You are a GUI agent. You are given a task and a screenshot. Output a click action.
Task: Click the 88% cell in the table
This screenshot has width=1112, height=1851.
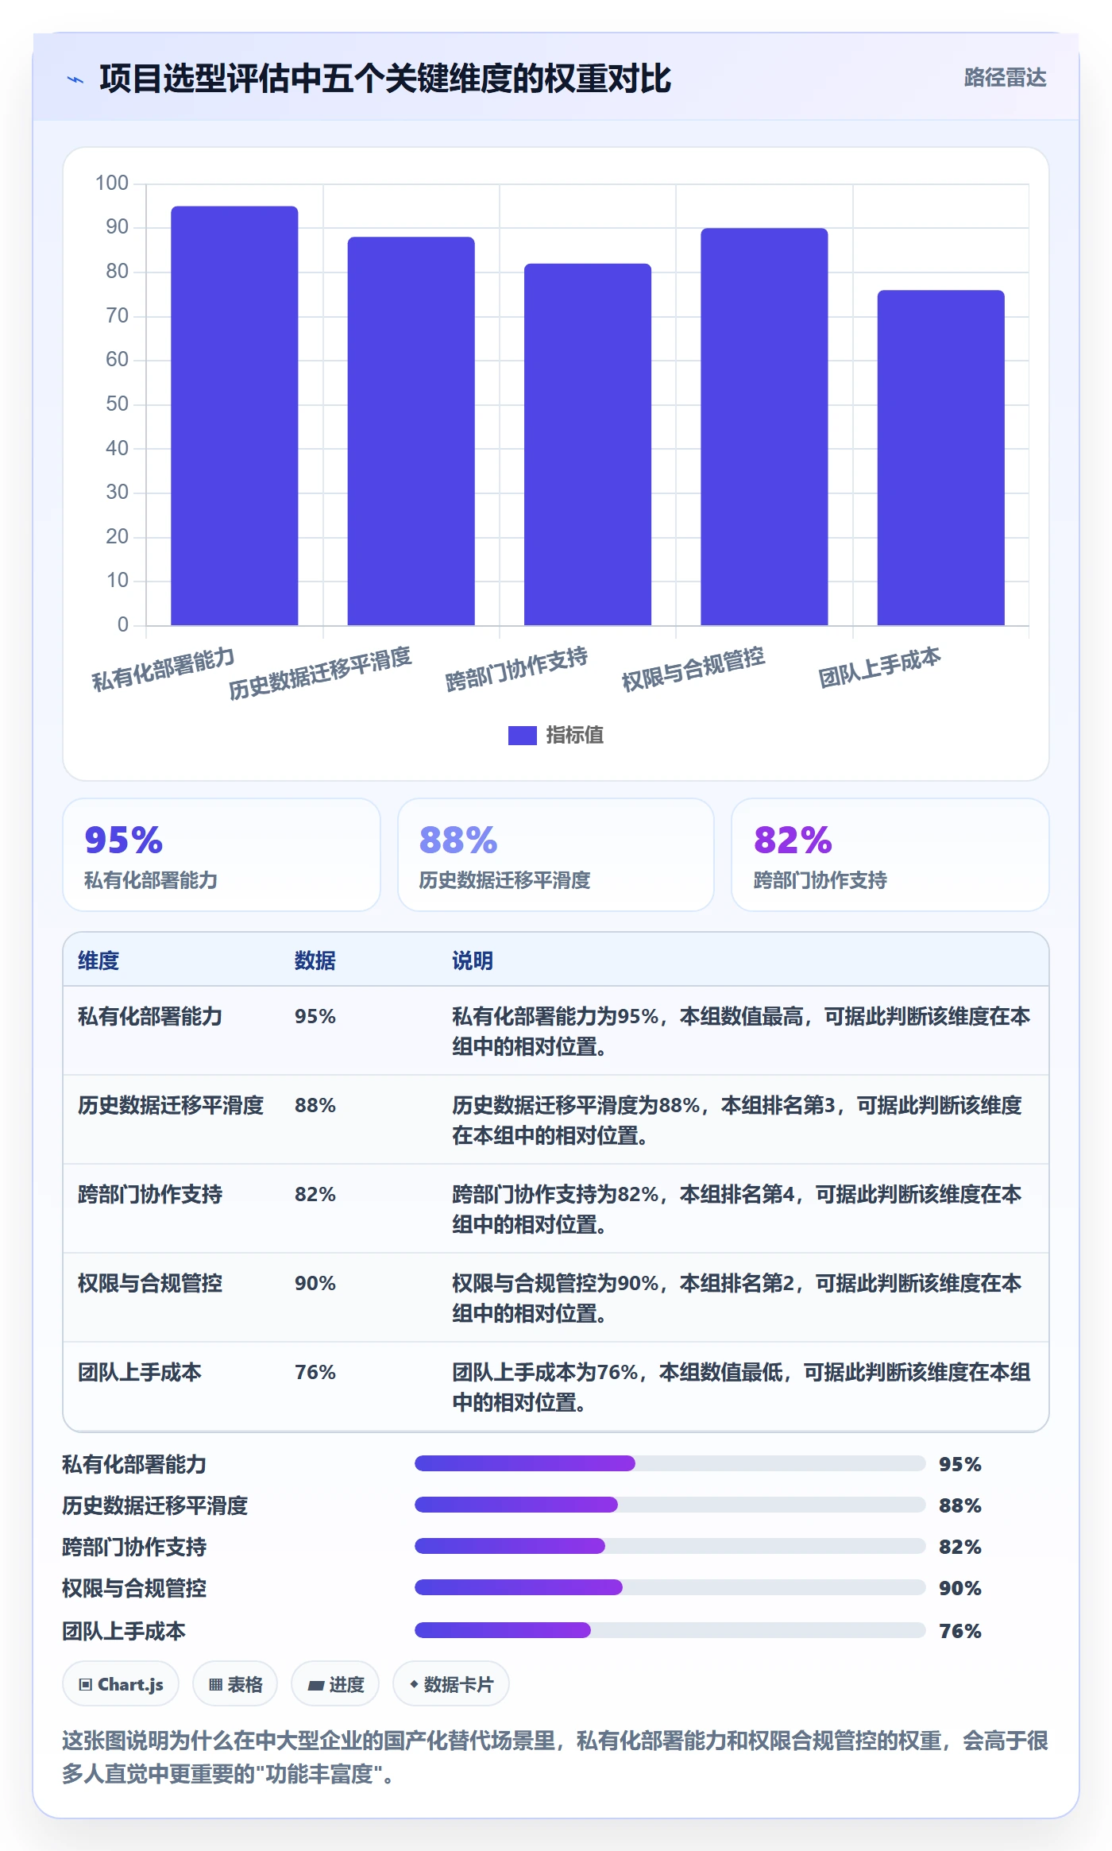click(x=315, y=1105)
